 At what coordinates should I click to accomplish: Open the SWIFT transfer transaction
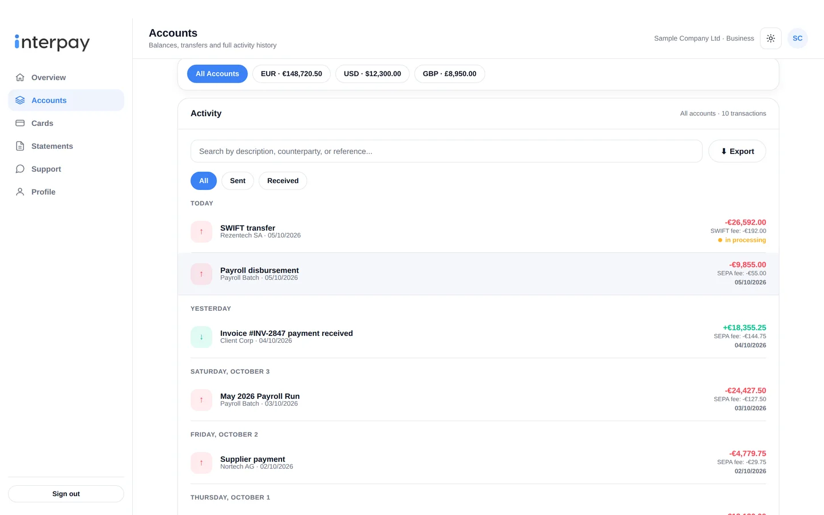478,232
